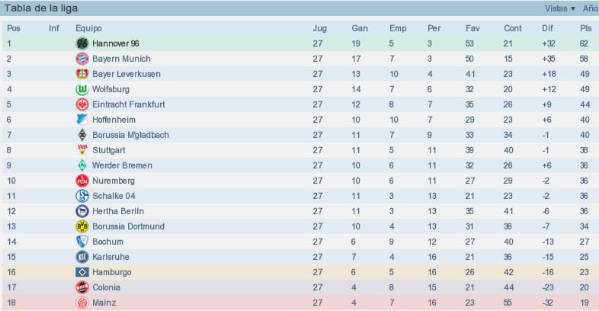Image resolution: width=599 pixels, height=311 pixels.
Task: Open the Año menu in header
Action: click(590, 8)
